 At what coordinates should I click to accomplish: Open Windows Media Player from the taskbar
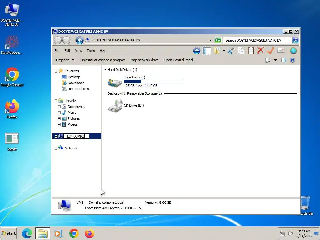pos(58,233)
